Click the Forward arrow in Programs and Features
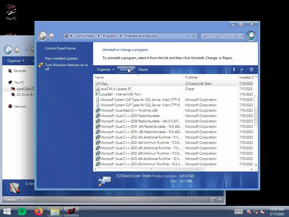Viewport: 289px width, 217px height. (51, 36)
